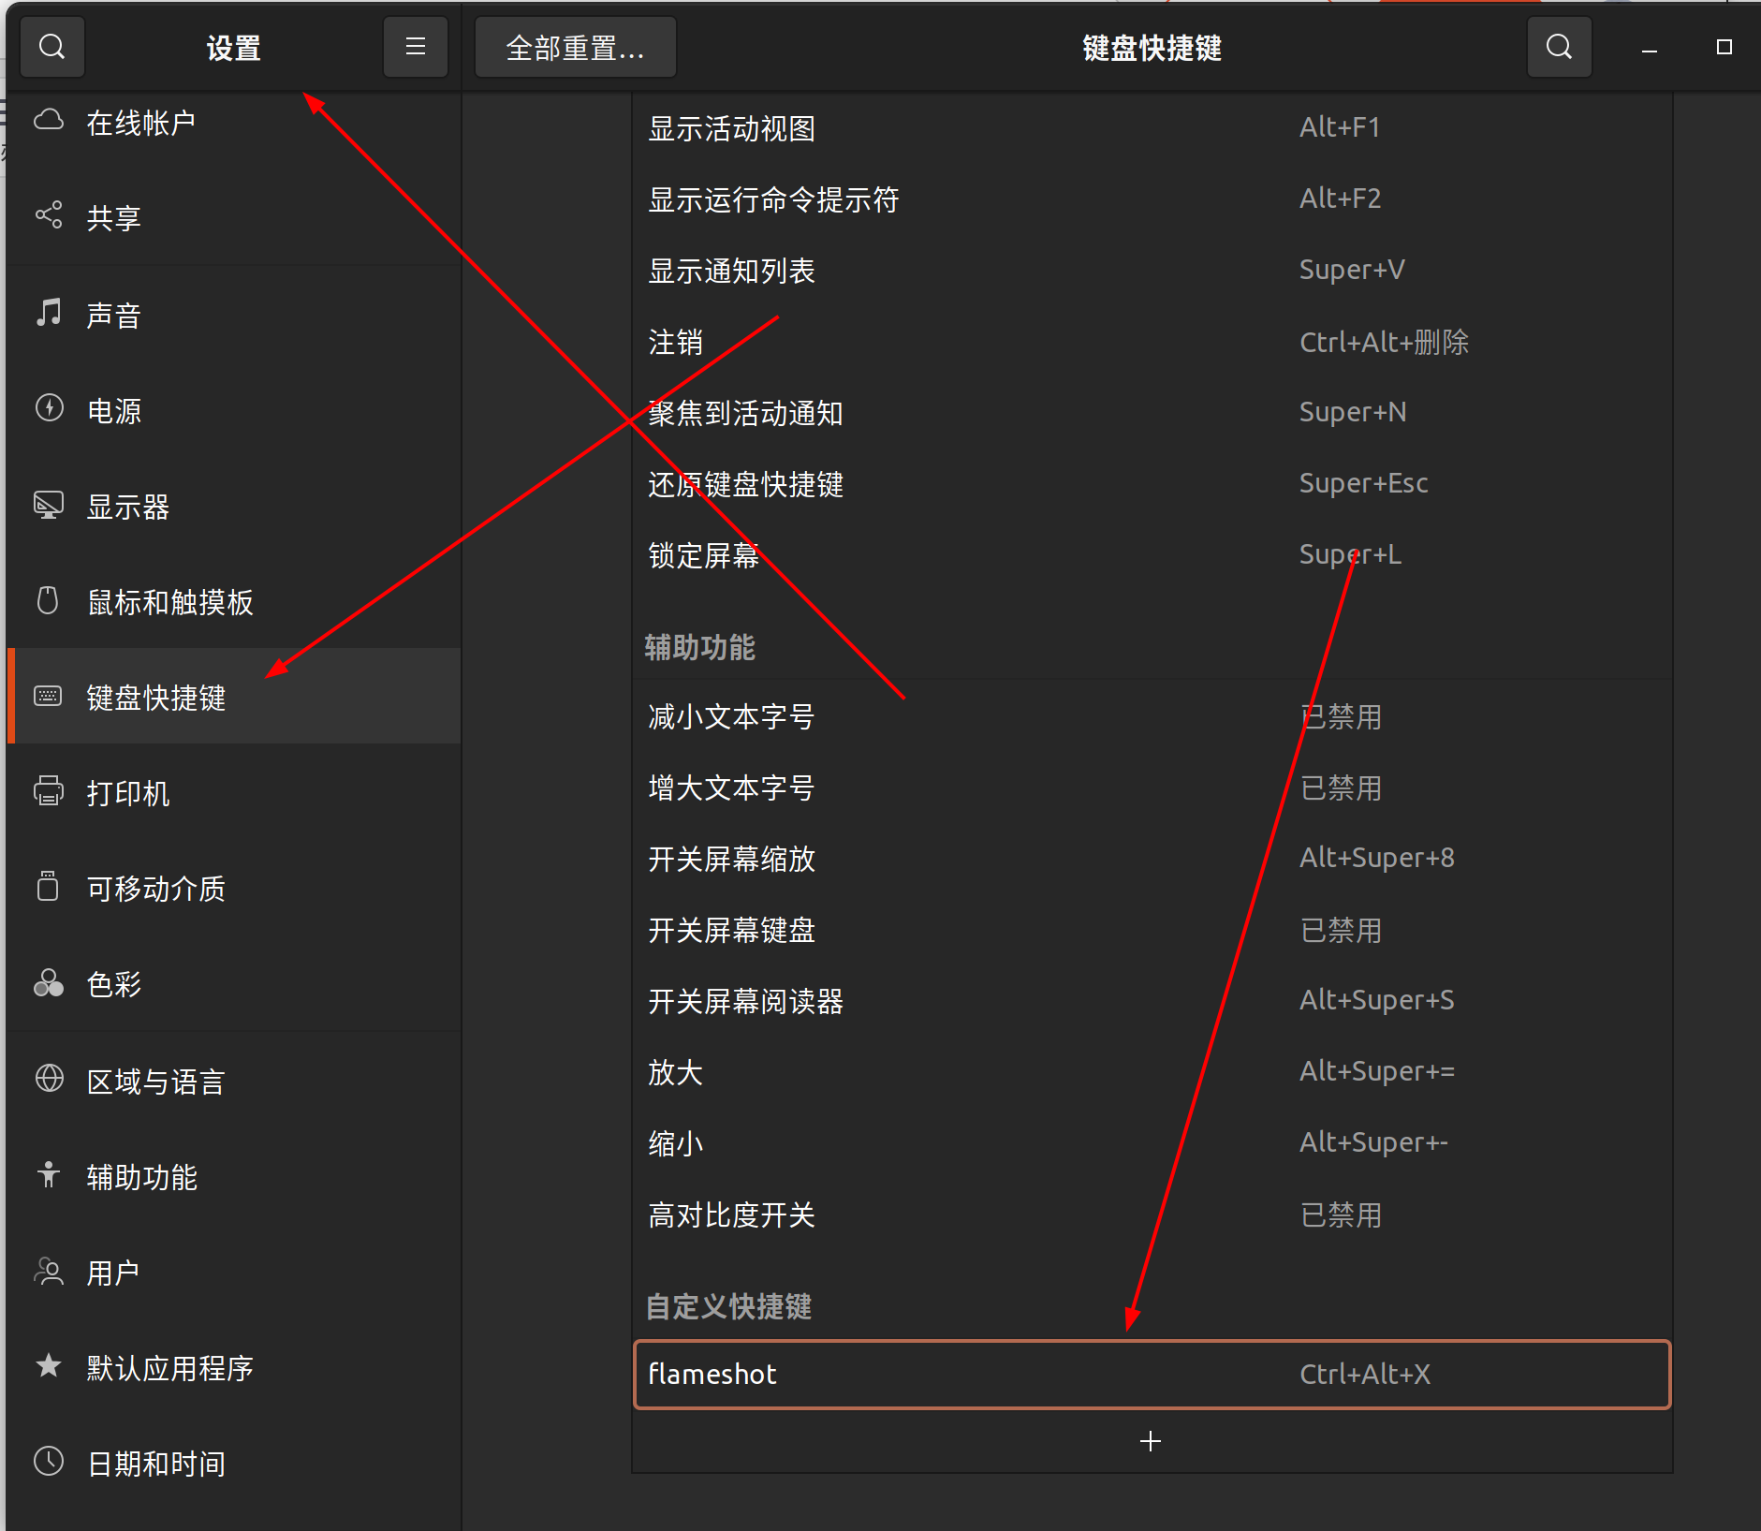Click the accessibility icon beside 辅助功能
This screenshot has width=1761, height=1531.
pyautogui.click(x=49, y=1174)
